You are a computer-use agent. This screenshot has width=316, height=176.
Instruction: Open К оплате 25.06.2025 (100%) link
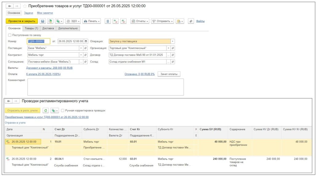tap(43, 74)
